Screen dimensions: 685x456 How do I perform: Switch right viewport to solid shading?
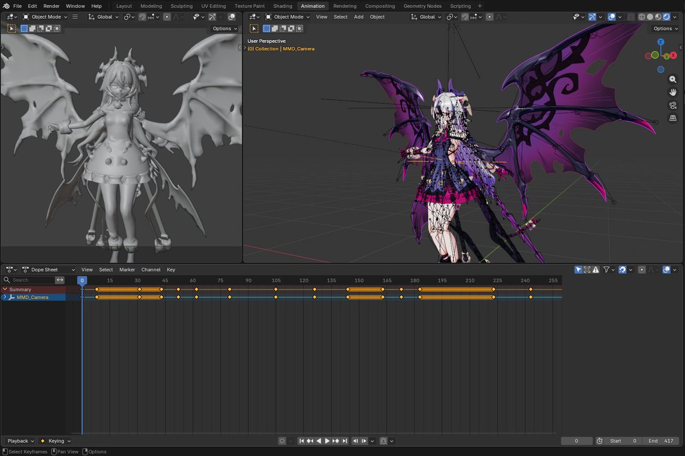[x=650, y=17]
